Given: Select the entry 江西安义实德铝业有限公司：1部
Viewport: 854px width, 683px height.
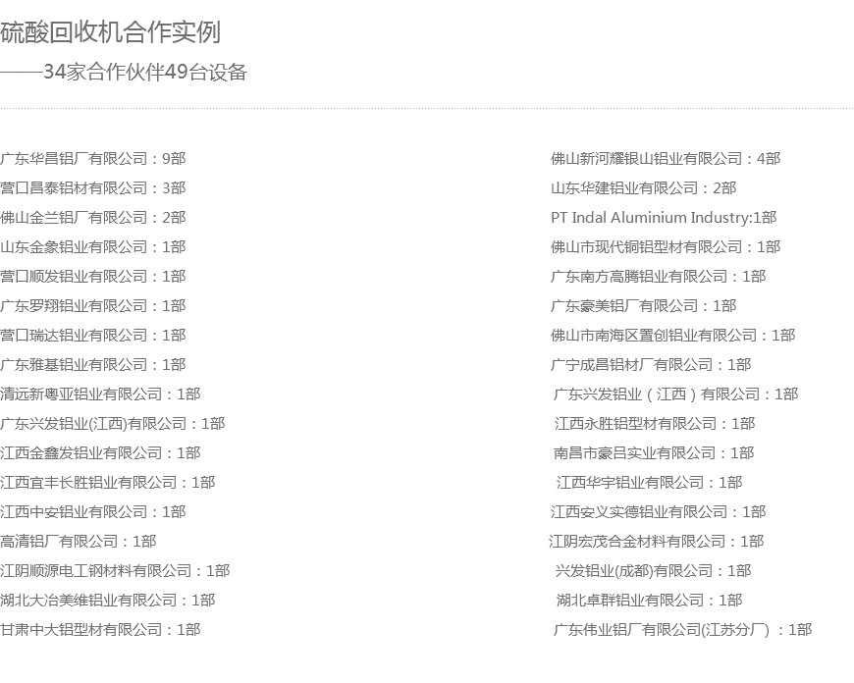Looking at the screenshot, I should point(658,511).
